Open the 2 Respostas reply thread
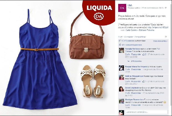172x116 pixels. tap(136, 61)
